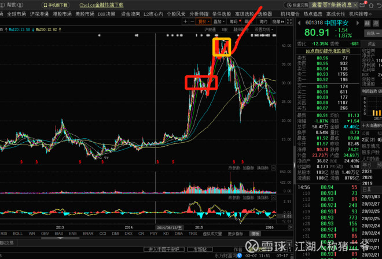382x259 pixels.
Task: Click 改参数 in the volume pane
Action: [x=234, y=168]
